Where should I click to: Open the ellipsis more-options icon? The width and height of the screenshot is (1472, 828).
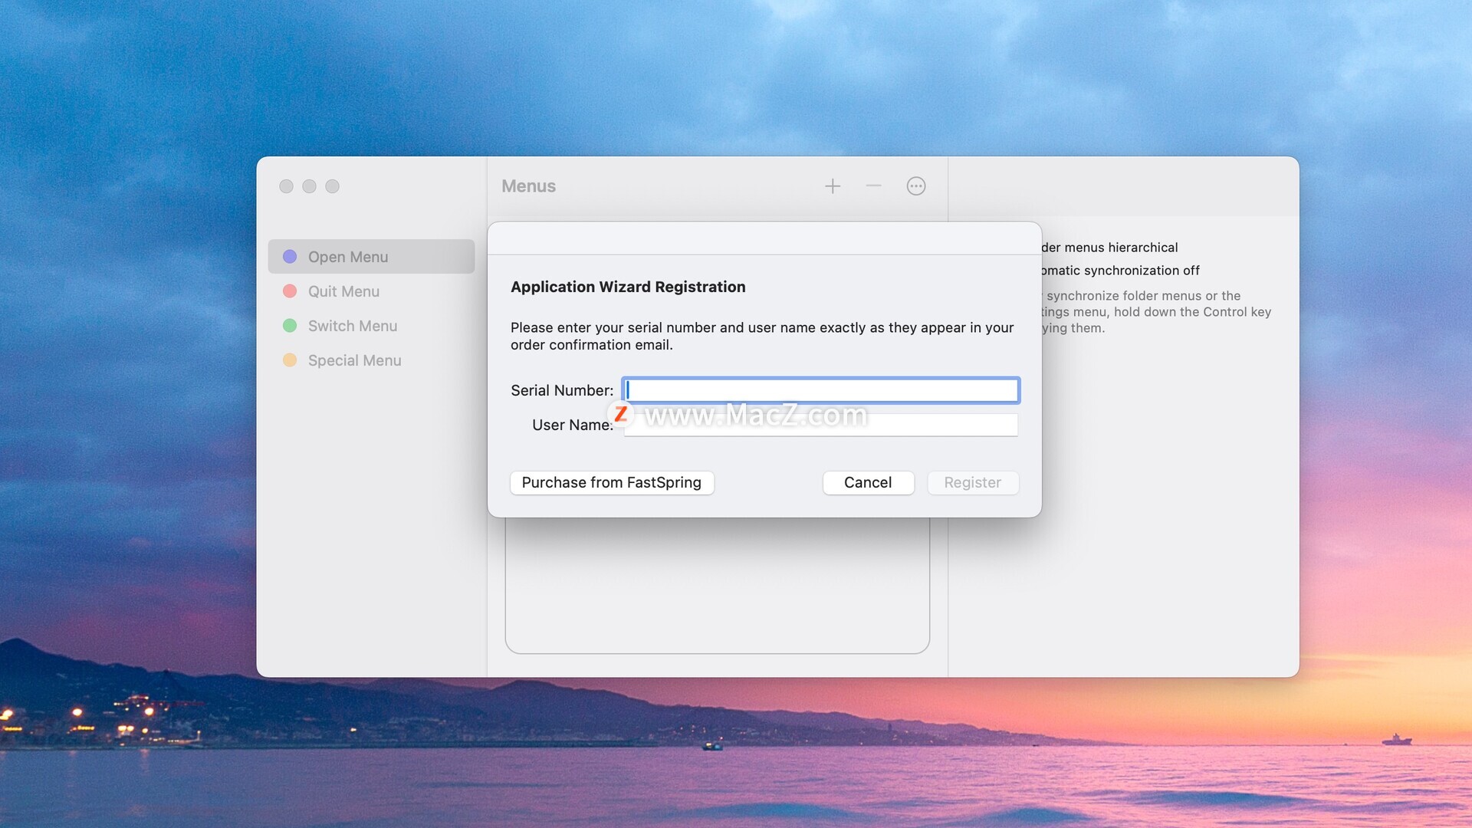[x=916, y=186]
